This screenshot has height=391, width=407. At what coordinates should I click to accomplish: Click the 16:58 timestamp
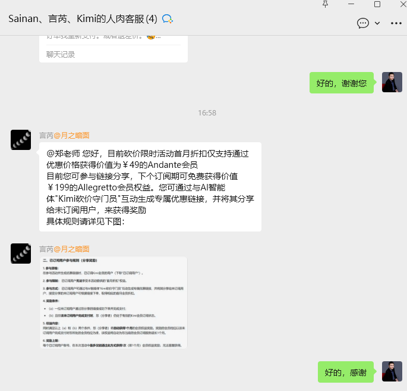tap(207, 113)
